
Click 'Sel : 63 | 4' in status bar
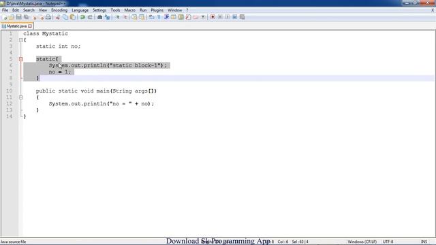coord(300,242)
